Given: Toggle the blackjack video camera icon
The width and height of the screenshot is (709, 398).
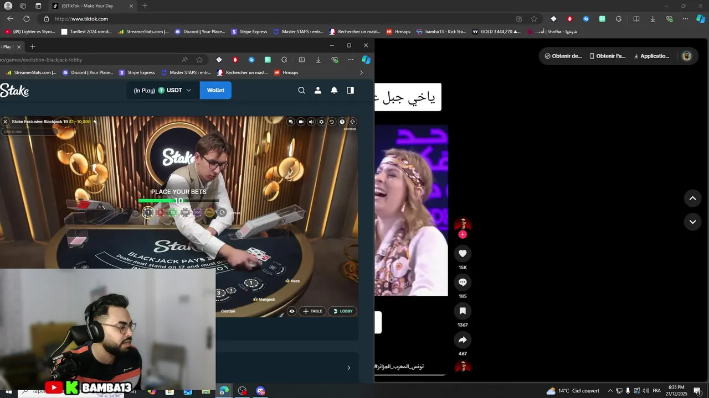Looking at the screenshot, I should point(301,122).
